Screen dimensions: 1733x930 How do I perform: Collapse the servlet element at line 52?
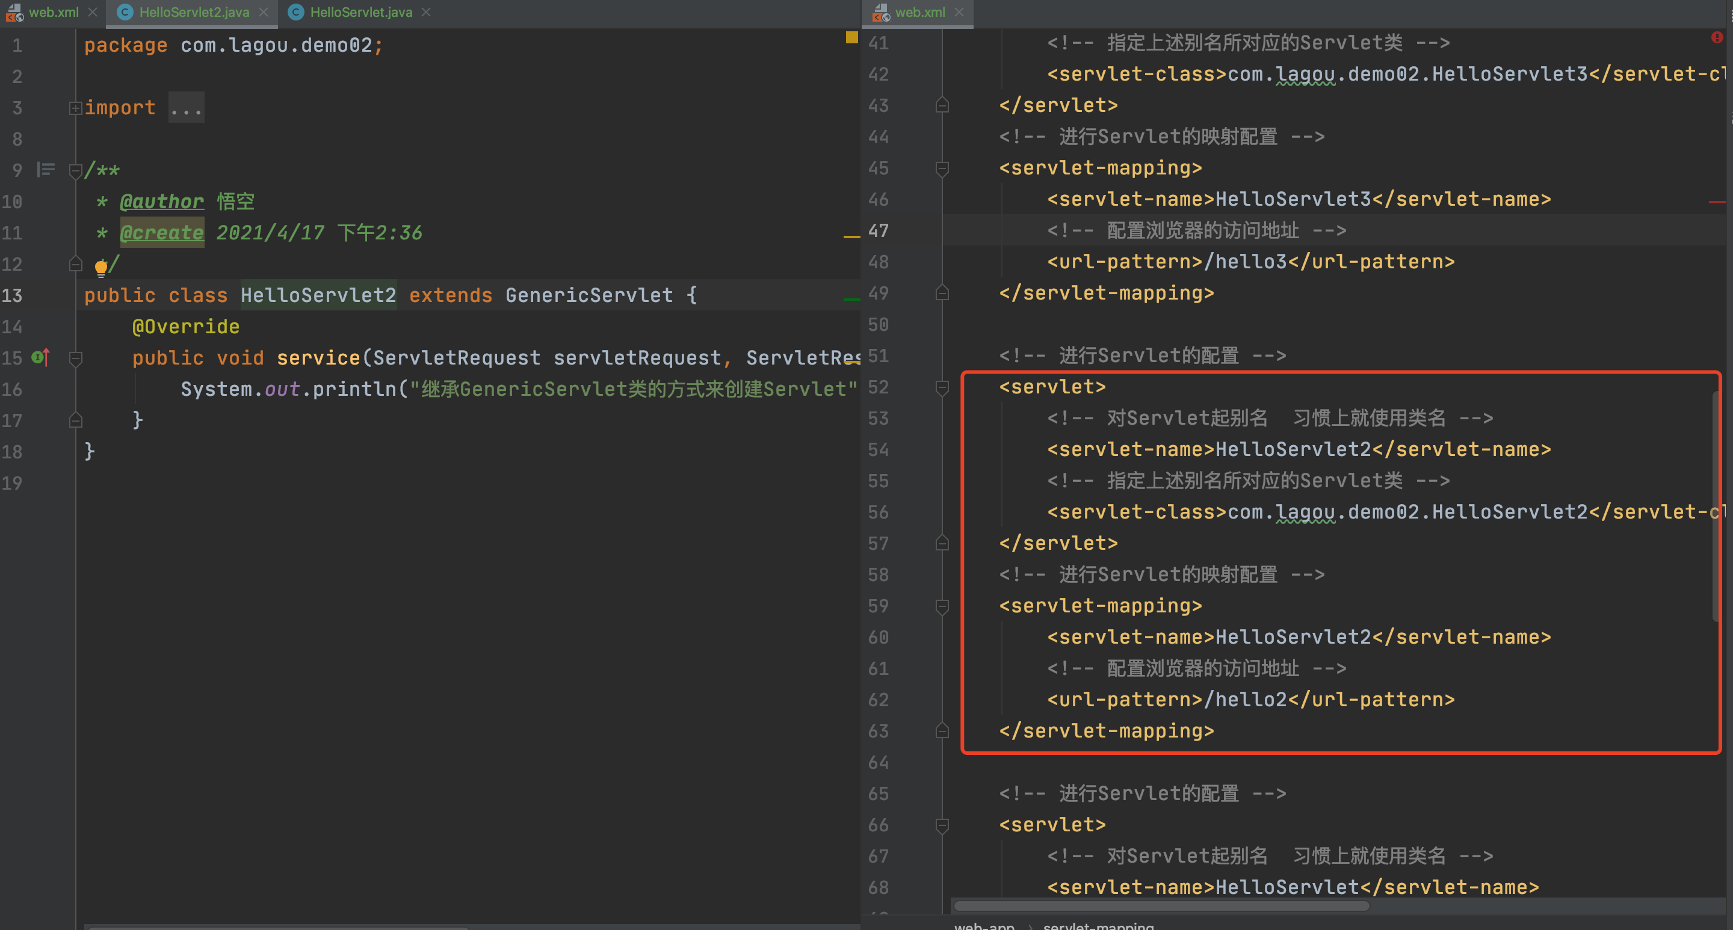(942, 387)
